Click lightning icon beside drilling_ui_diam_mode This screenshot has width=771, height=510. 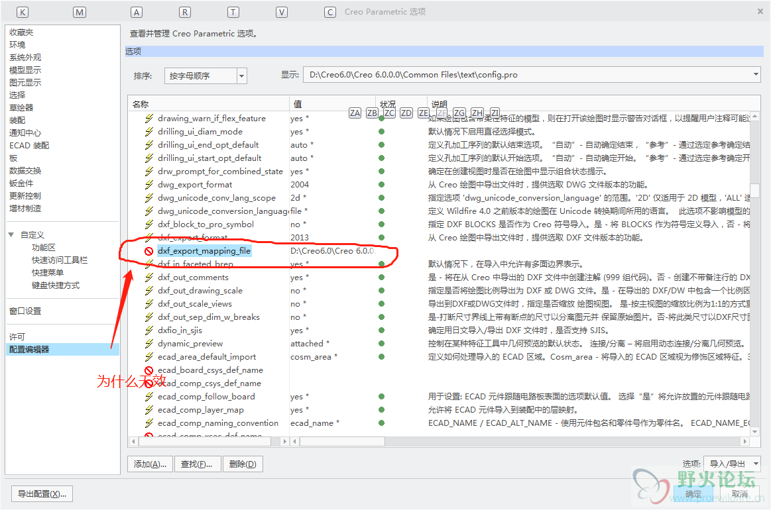149,132
